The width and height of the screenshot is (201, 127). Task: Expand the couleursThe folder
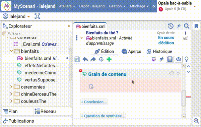point(11,101)
